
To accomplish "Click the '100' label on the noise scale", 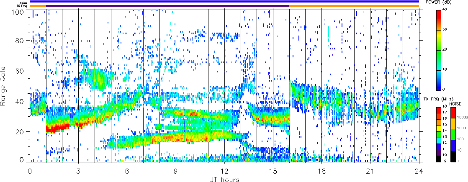I will [x=459, y=139].
